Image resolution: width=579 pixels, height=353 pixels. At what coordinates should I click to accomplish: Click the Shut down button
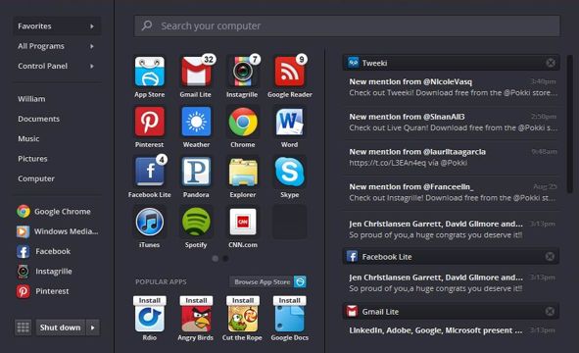click(x=61, y=328)
